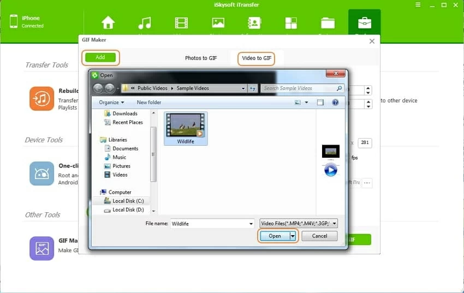Click the Search Sample Videos field
Viewport: 464px width, 293px height.
click(x=299, y=88)
